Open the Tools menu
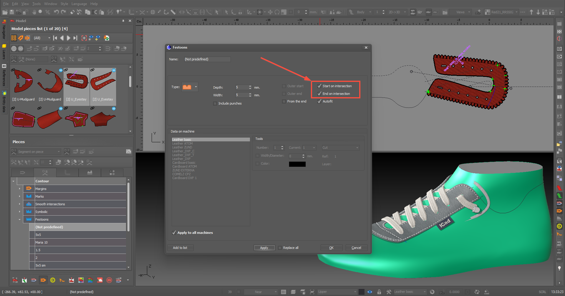 [37, 4]
